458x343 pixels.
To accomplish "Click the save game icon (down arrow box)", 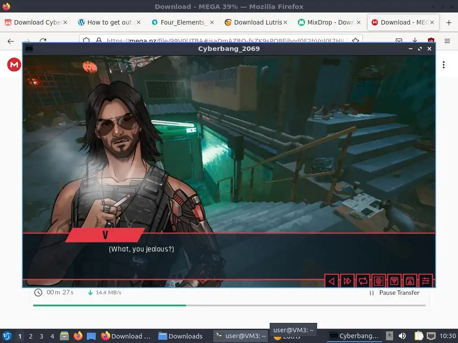I will click(394, 281).
